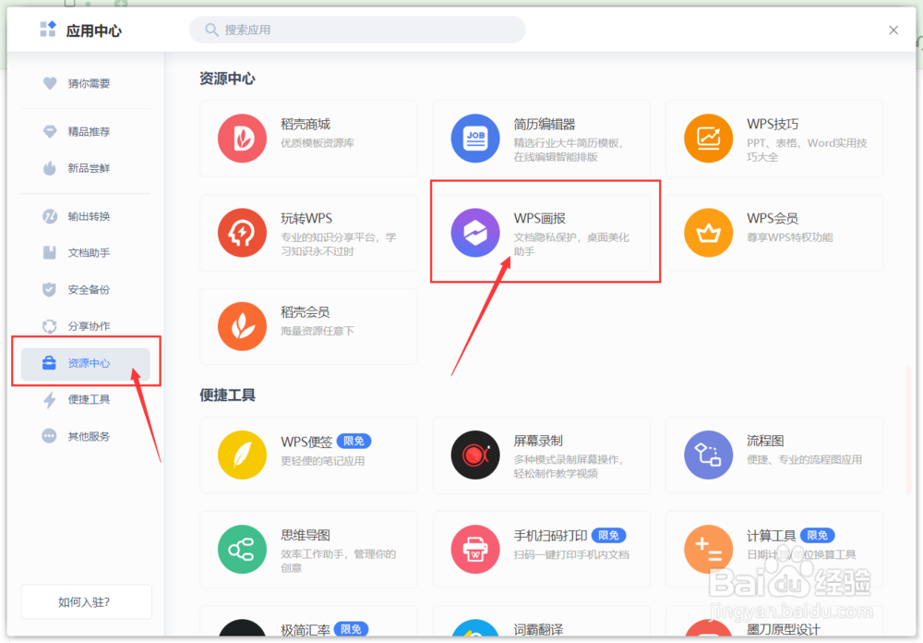Click the 玩转WPS title text
This screenshot has height=643, width=923.
tap(306, 219)
